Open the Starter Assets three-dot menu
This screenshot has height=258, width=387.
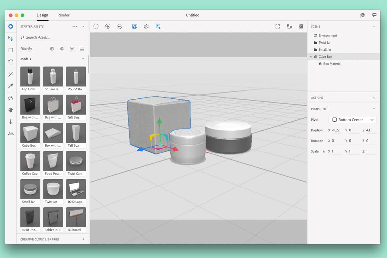point(75,26)
